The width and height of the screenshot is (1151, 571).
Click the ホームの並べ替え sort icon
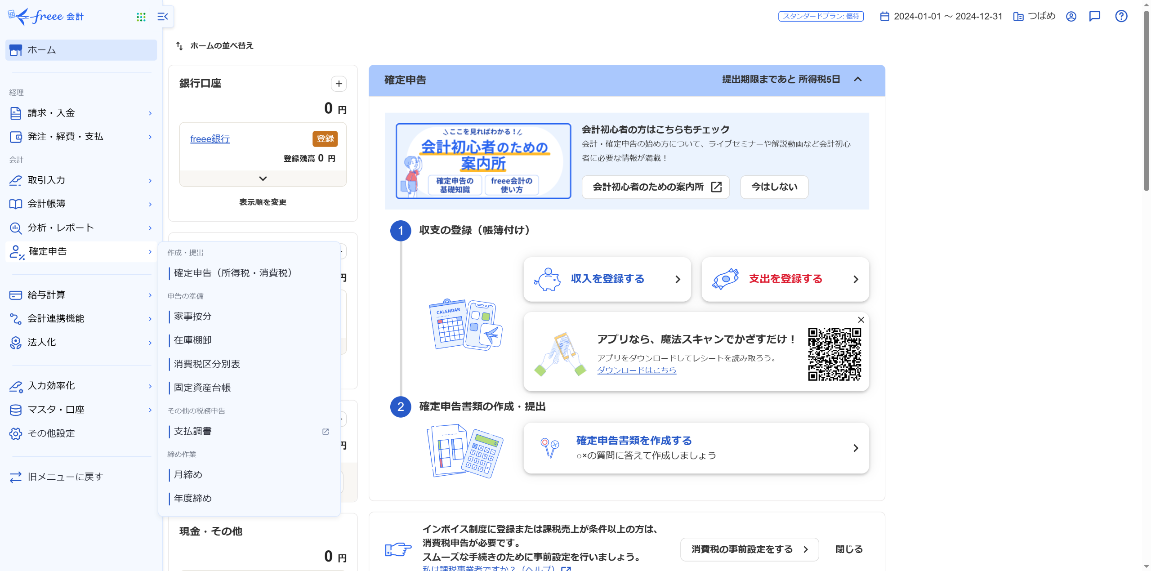(x=179, y=46)
